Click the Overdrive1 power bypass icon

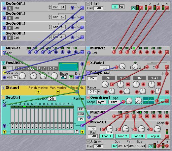[162, 100]
